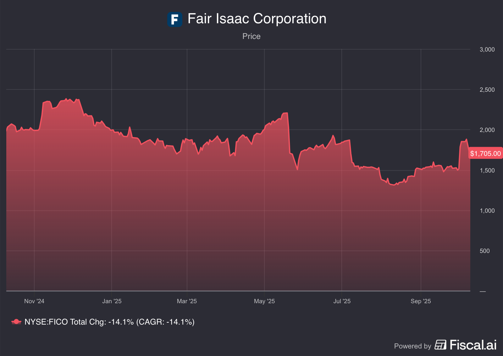The height and width of the screenshot is (356, 503).
Task: Click the Powered by text
Action: (x=412, y=346)
